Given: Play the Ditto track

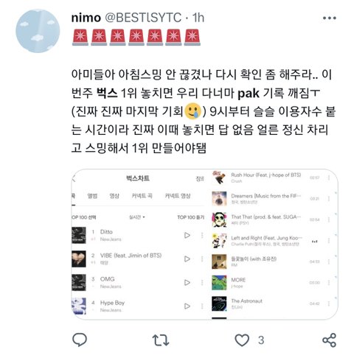Looking at the screenshot, I should tap(187, 235).
